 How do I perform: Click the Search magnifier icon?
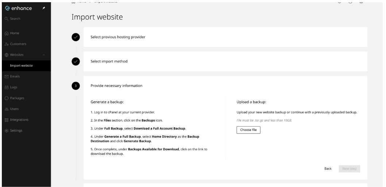7,19
